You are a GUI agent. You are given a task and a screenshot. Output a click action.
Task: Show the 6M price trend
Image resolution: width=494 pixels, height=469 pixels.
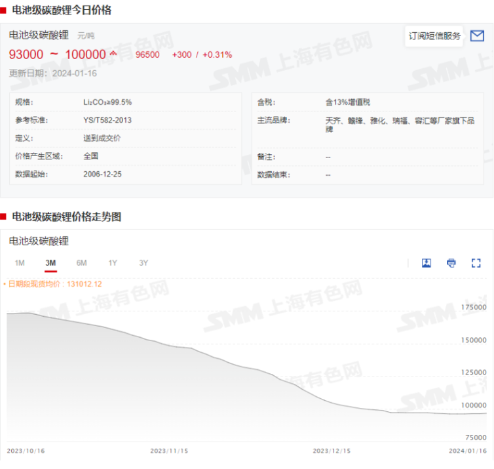click(x=81, y=263)
